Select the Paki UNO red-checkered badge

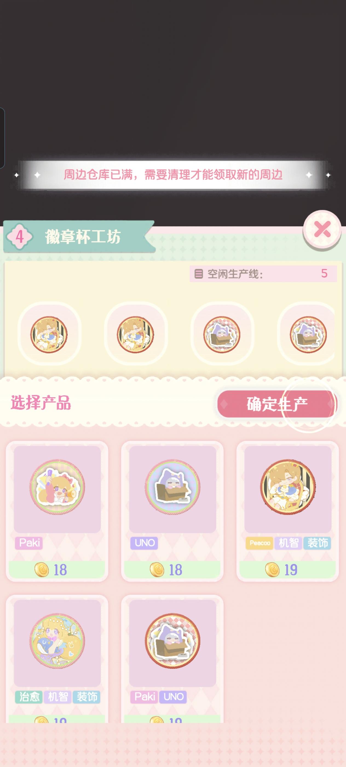click(172, 659)
